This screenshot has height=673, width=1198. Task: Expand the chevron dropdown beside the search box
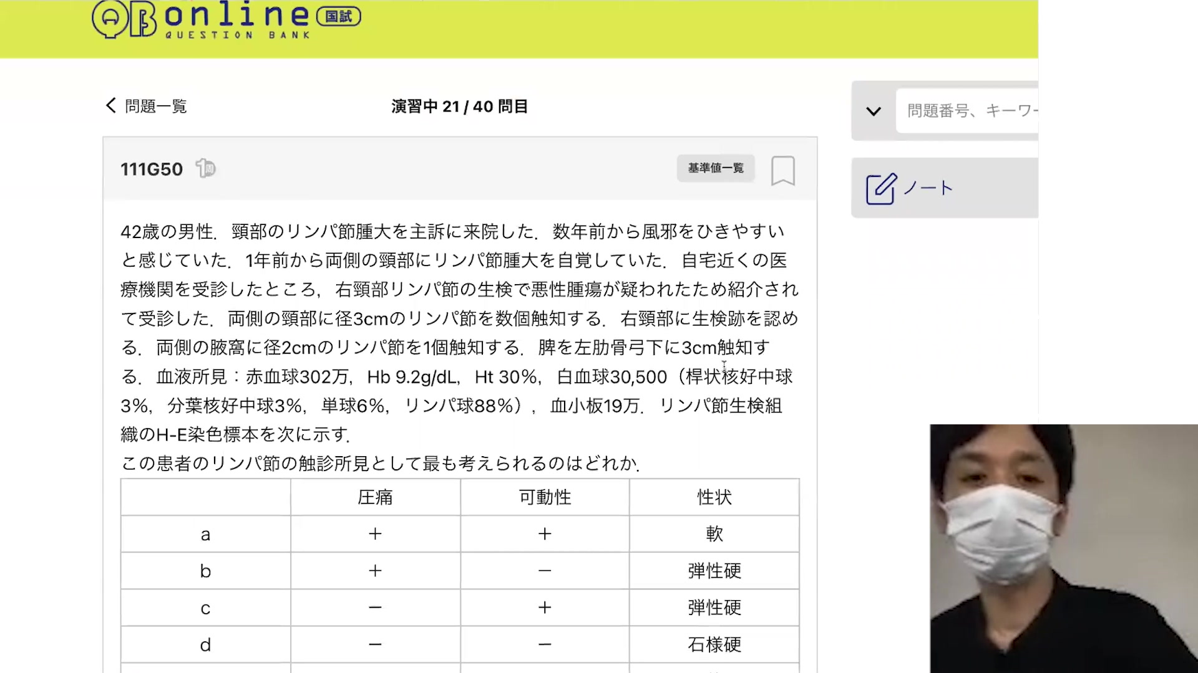click(x=874, y=112)
